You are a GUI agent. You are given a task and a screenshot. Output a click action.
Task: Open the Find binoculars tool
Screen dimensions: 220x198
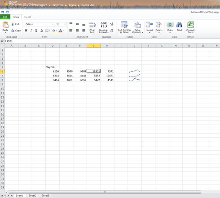coord(179,25)
